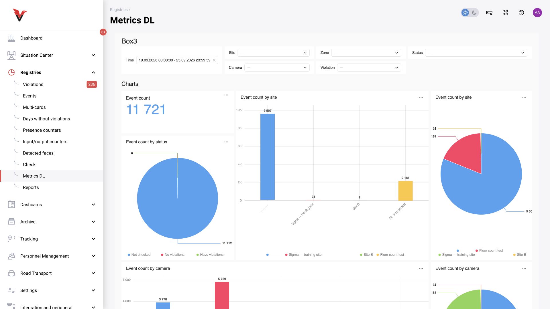Screen dimensions: 550x309
Task: Click the 9 507 blue bar
Action: coord(268,157)
